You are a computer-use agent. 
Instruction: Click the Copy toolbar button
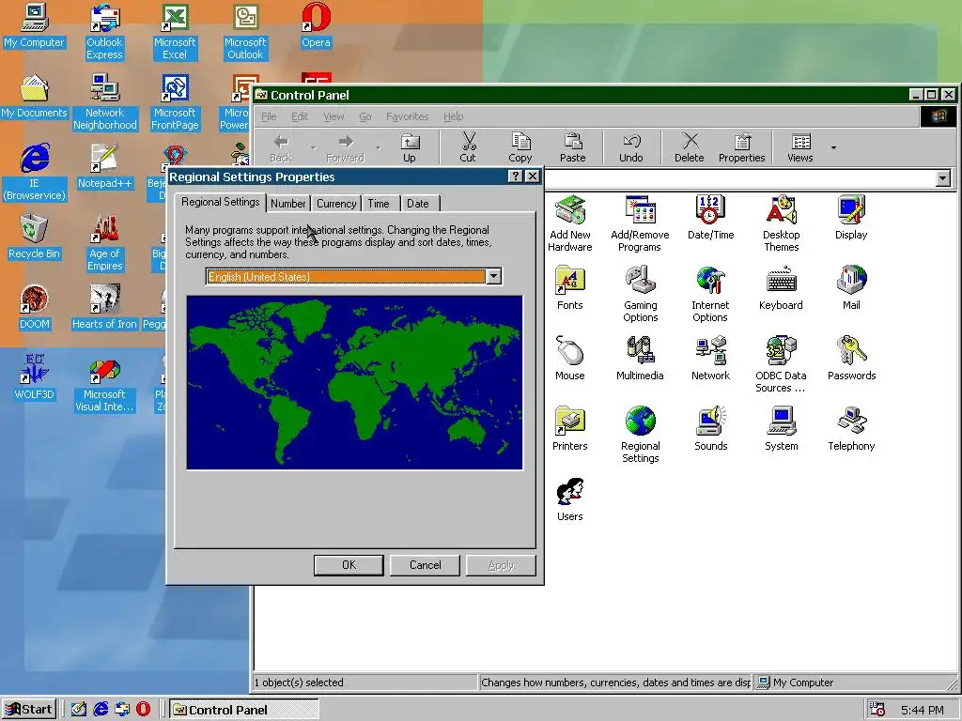coord(520,147)
